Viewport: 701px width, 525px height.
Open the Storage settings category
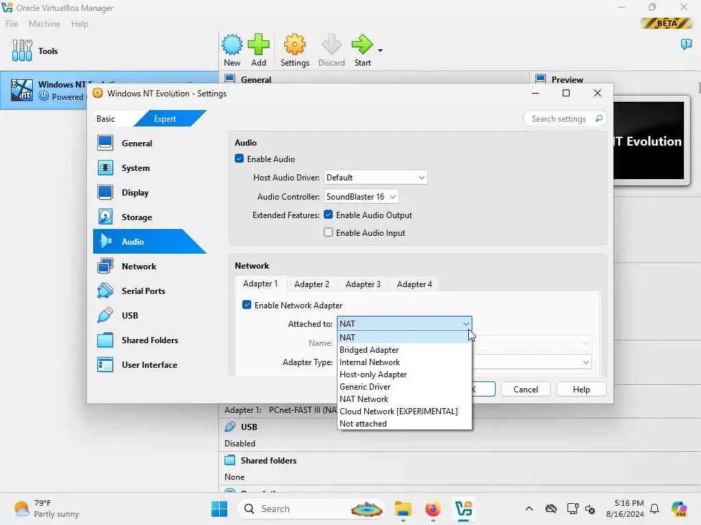pos(149,217)
